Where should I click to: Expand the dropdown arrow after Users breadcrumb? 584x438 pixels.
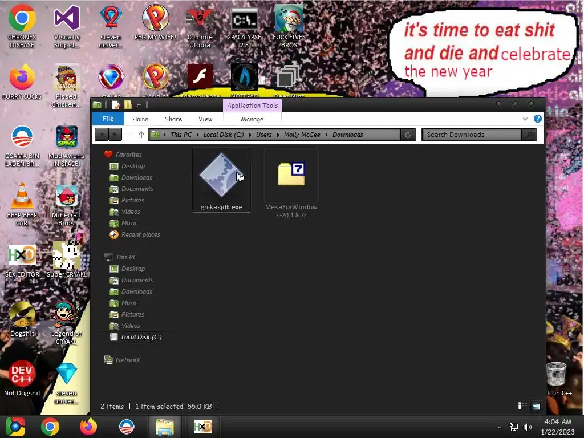pyautogui.click(x=278, y=135)
